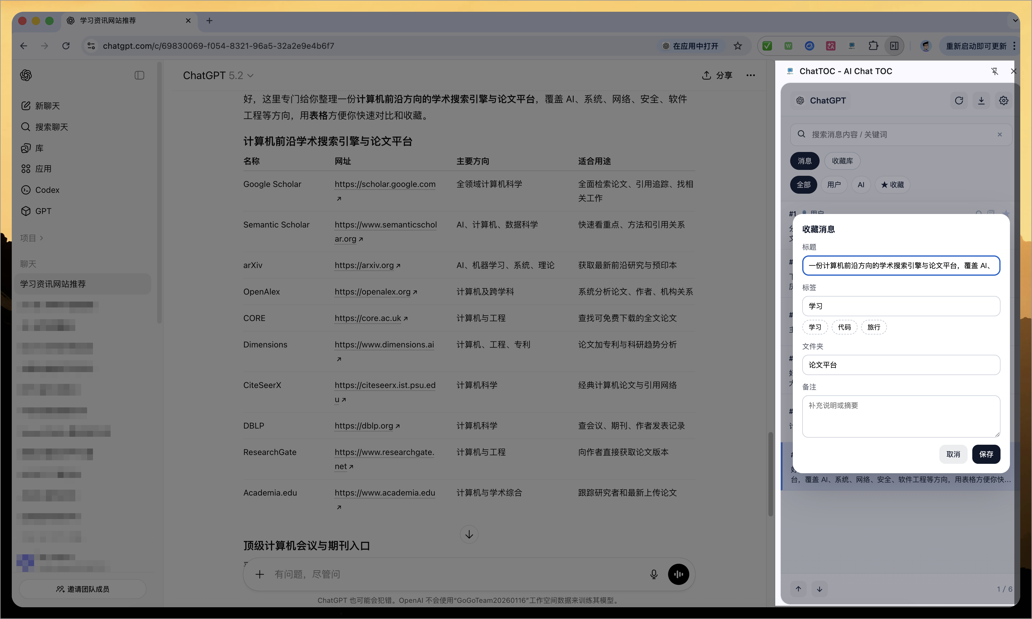Open the three-dots conversation options menu
1032x619 pixels.
[x=751, y=76]
